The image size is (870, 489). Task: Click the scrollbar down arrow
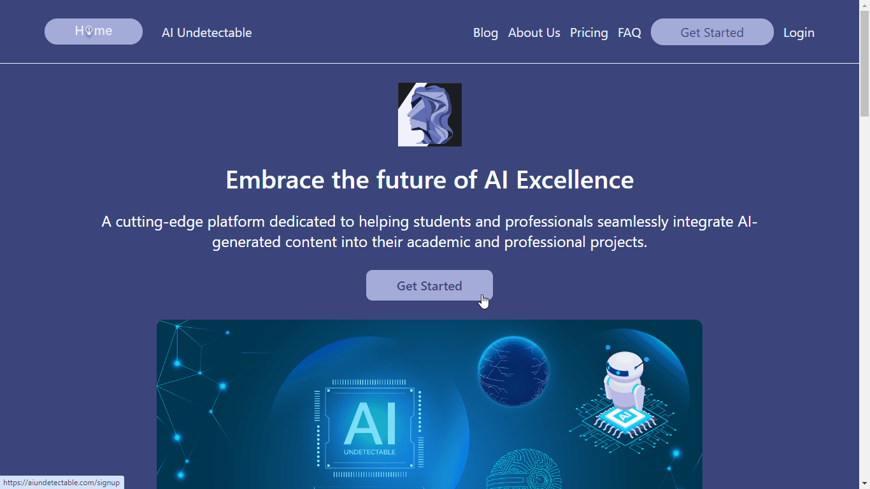point(864,484)
